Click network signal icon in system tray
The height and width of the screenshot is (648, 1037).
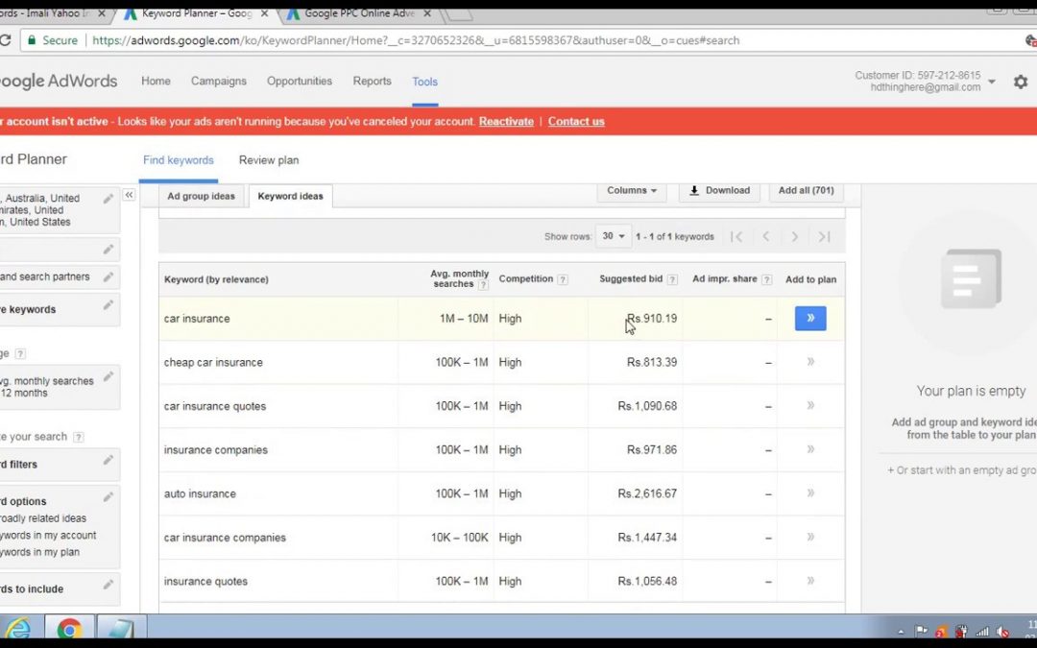(x=982, y=632)
